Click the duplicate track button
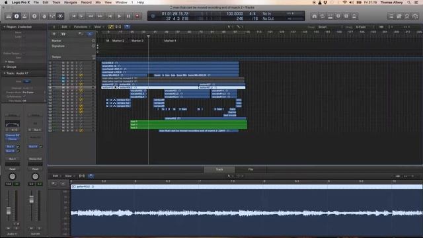The height and width of the screenshot is (238, 423). coord(63,34)
